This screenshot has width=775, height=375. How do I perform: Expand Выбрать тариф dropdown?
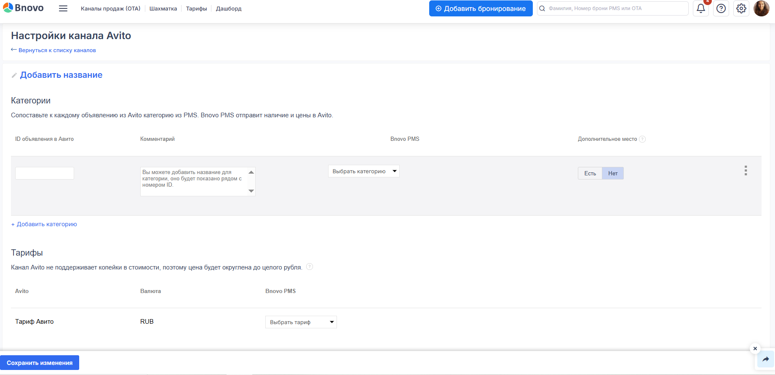click(301, 322)
